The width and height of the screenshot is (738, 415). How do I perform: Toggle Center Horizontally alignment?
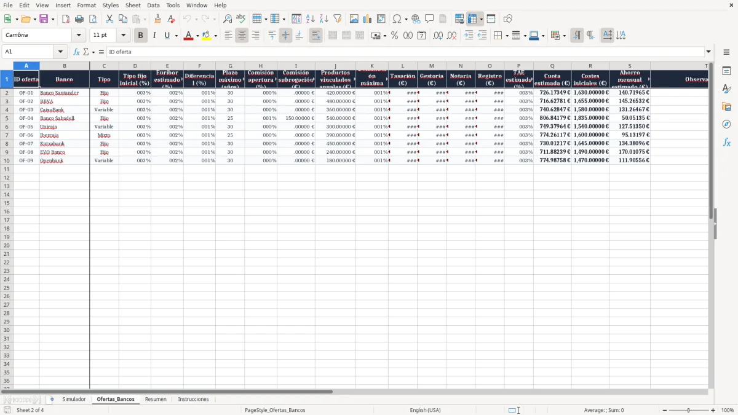coord(242,36)
